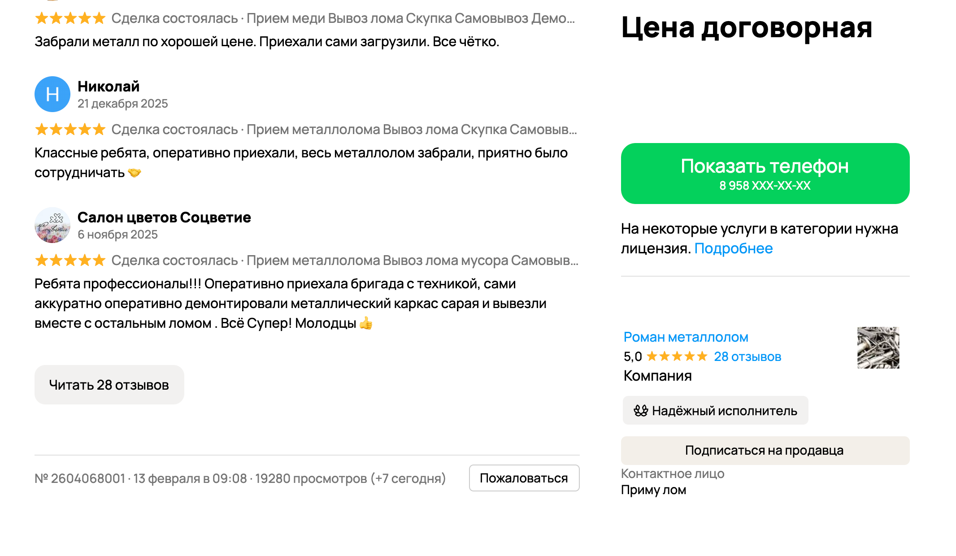Open the Подробнее license link

pyautogui.click(x=733, y=248)
